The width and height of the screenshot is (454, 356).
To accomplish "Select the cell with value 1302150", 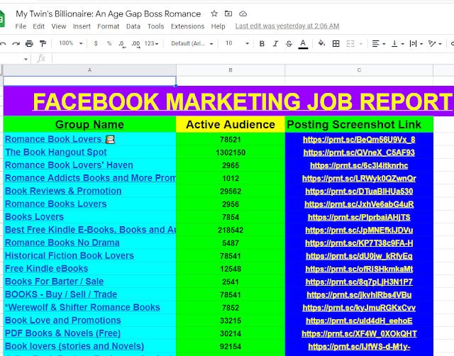I will tap(231, 152).
